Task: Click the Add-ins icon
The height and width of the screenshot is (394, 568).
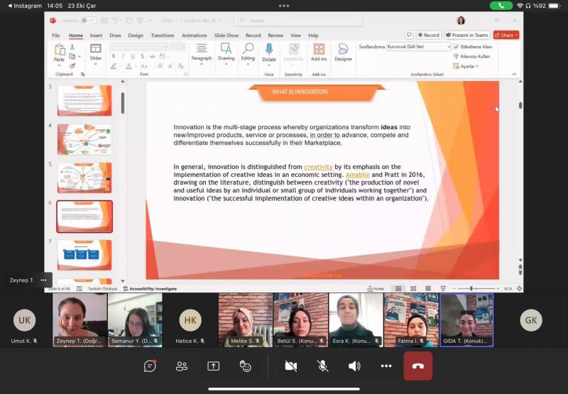Action: (x=319, y=51)
